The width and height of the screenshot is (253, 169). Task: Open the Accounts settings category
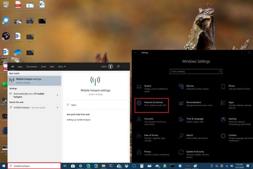point(149,120)
